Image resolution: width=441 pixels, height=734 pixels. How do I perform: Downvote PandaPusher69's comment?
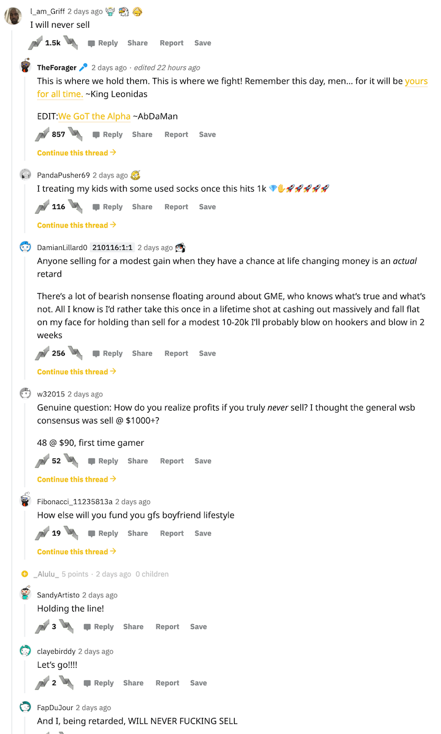coord(75,207)
